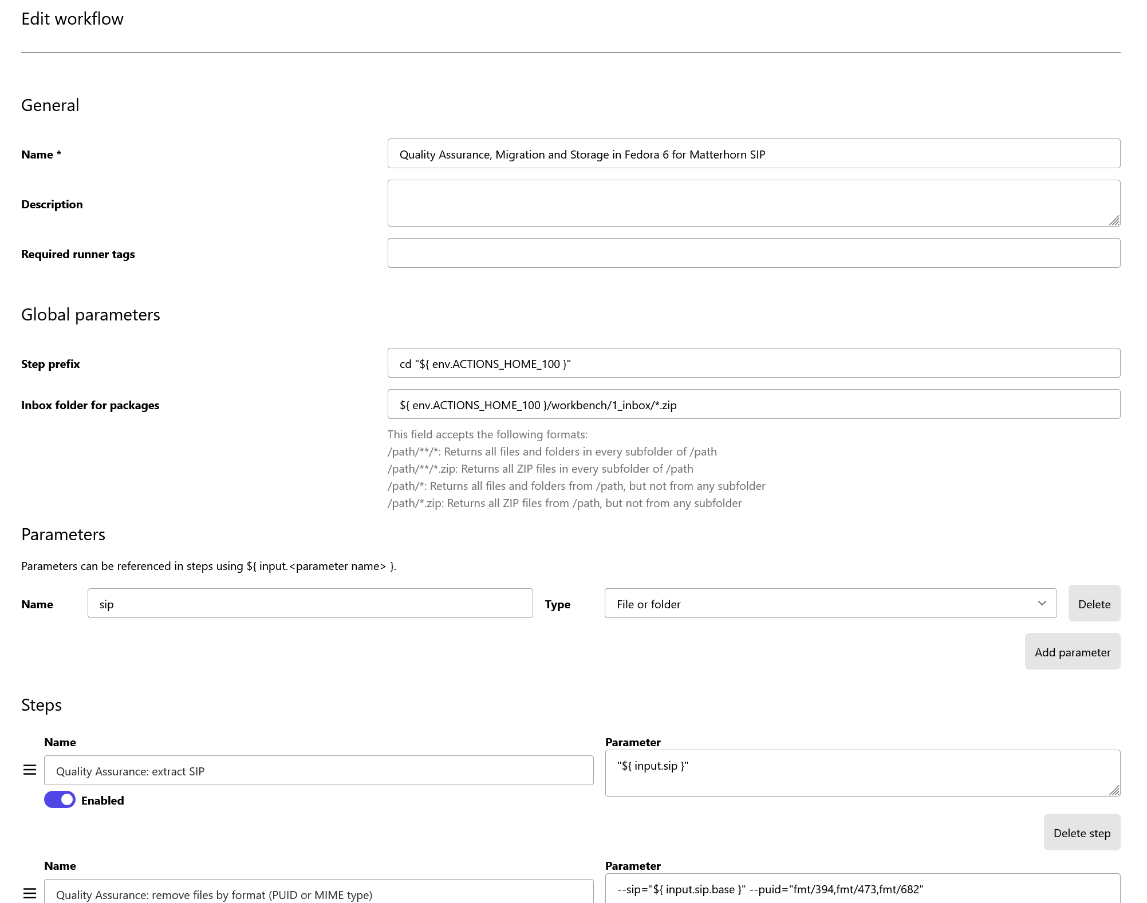Edit the "${ input.sip }" parameter text

tap(862, 773)
